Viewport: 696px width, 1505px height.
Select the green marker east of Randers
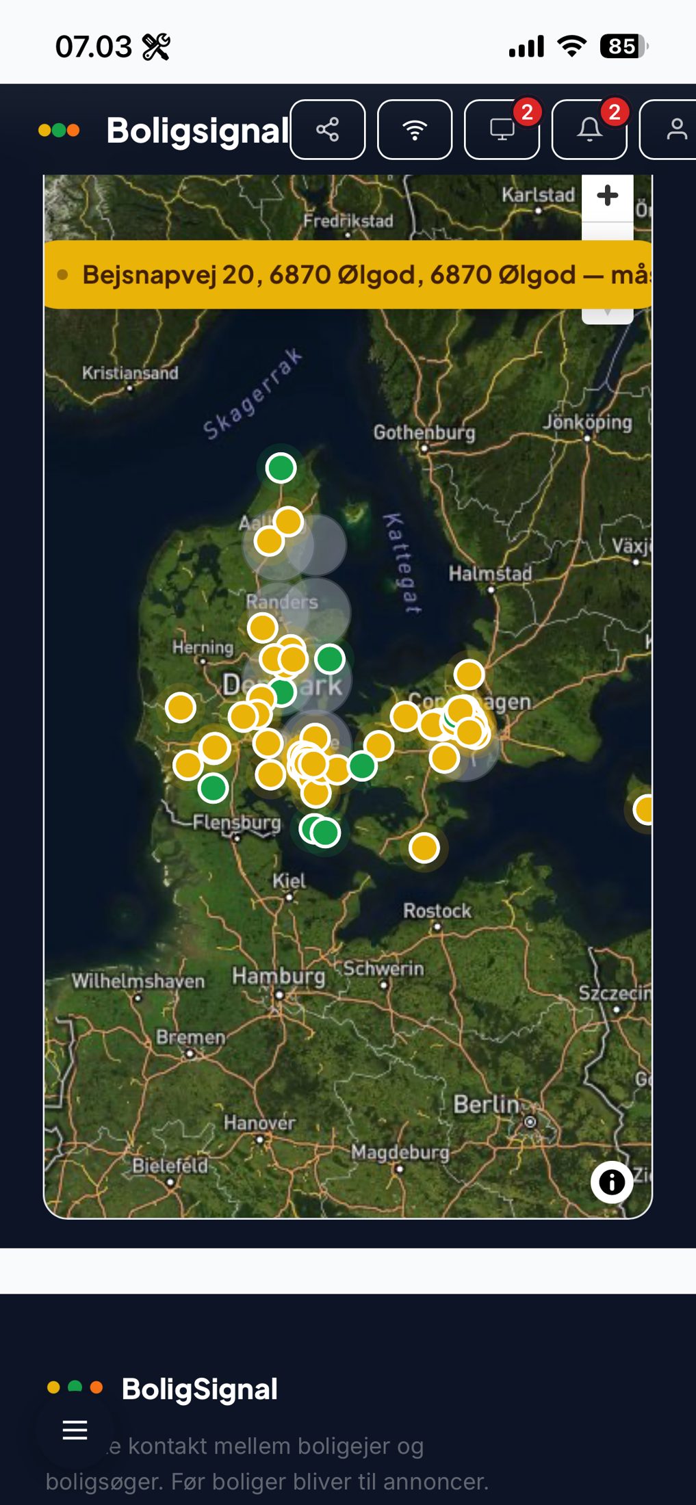tap(330, 659)
